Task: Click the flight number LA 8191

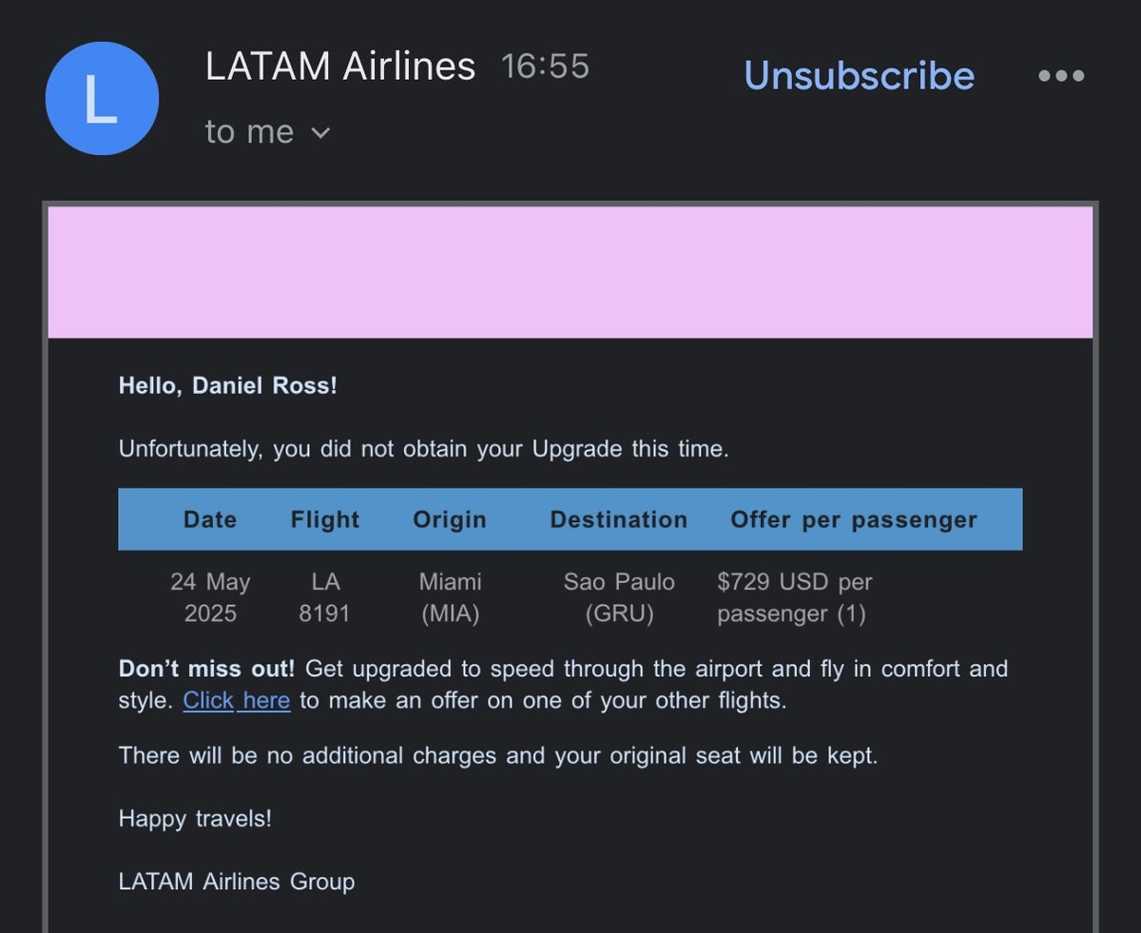Action: 324,597
